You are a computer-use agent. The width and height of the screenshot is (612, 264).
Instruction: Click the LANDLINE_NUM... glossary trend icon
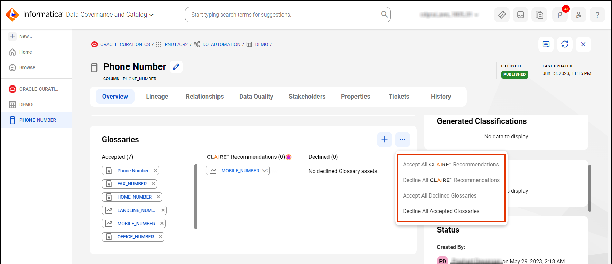click(109, 210)
